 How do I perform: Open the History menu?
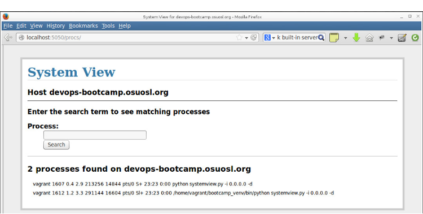(56, 26)
